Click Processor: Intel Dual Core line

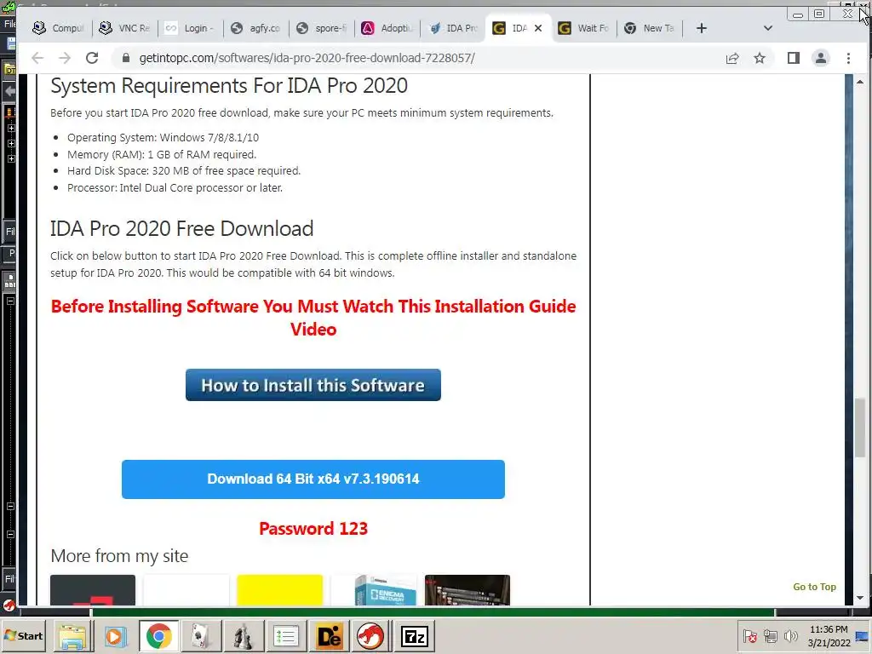click(x=175, y=188)
